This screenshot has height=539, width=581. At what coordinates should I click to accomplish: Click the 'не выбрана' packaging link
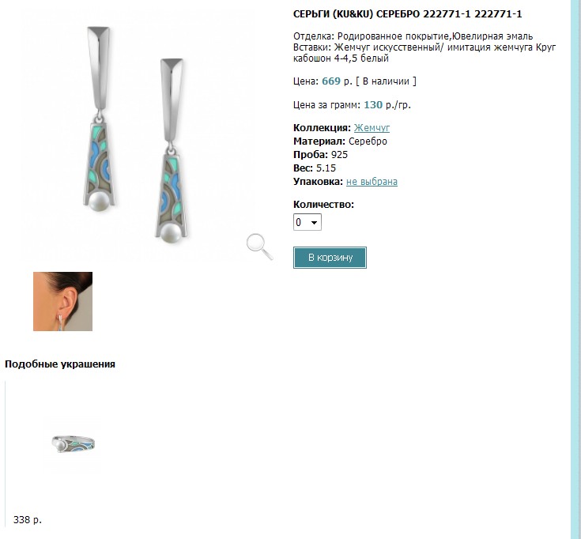point(372,182)
